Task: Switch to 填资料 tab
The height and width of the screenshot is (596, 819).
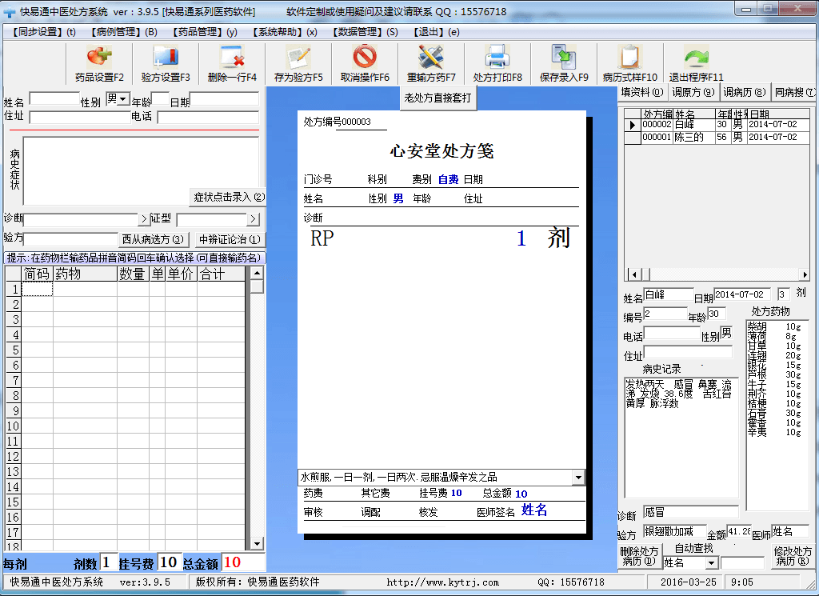Action: (x=642, y=93)
